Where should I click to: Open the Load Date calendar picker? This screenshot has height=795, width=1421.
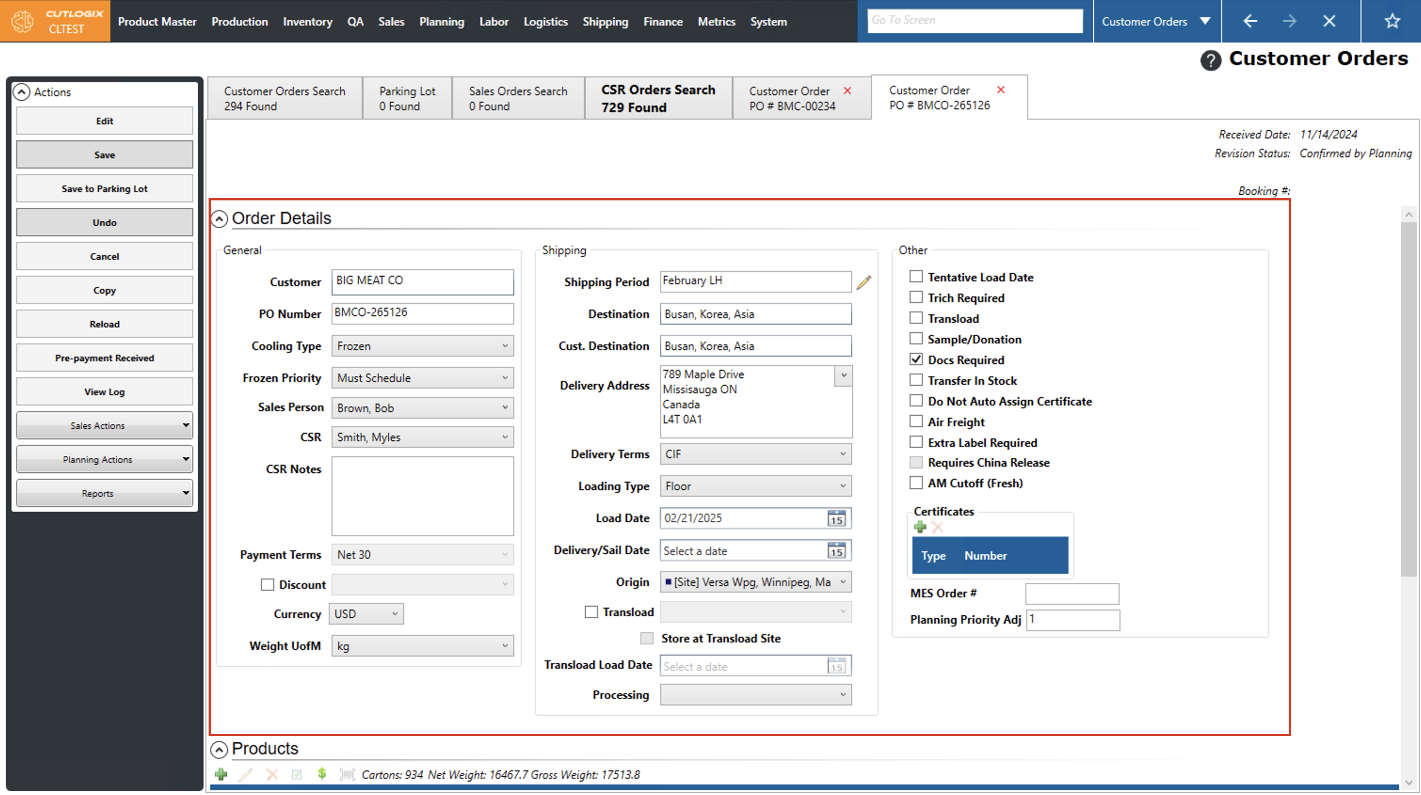point(836,518)
